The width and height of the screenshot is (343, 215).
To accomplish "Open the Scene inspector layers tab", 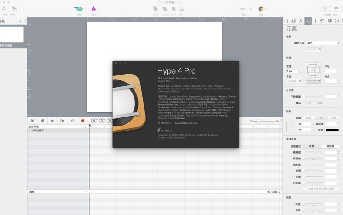I will coord(293,21).
